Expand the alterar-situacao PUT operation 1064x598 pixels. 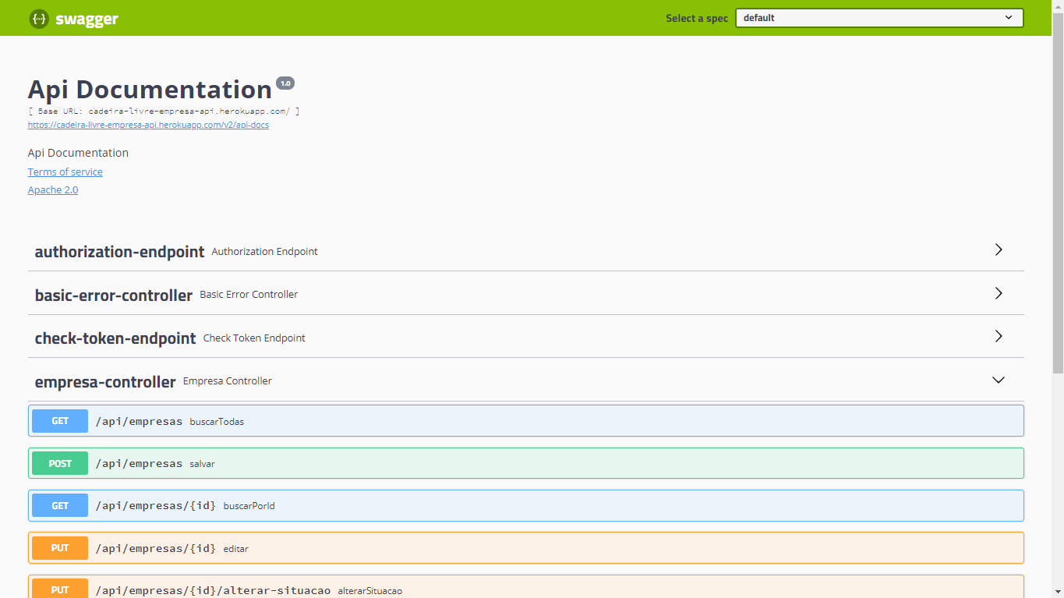[526, 588]
